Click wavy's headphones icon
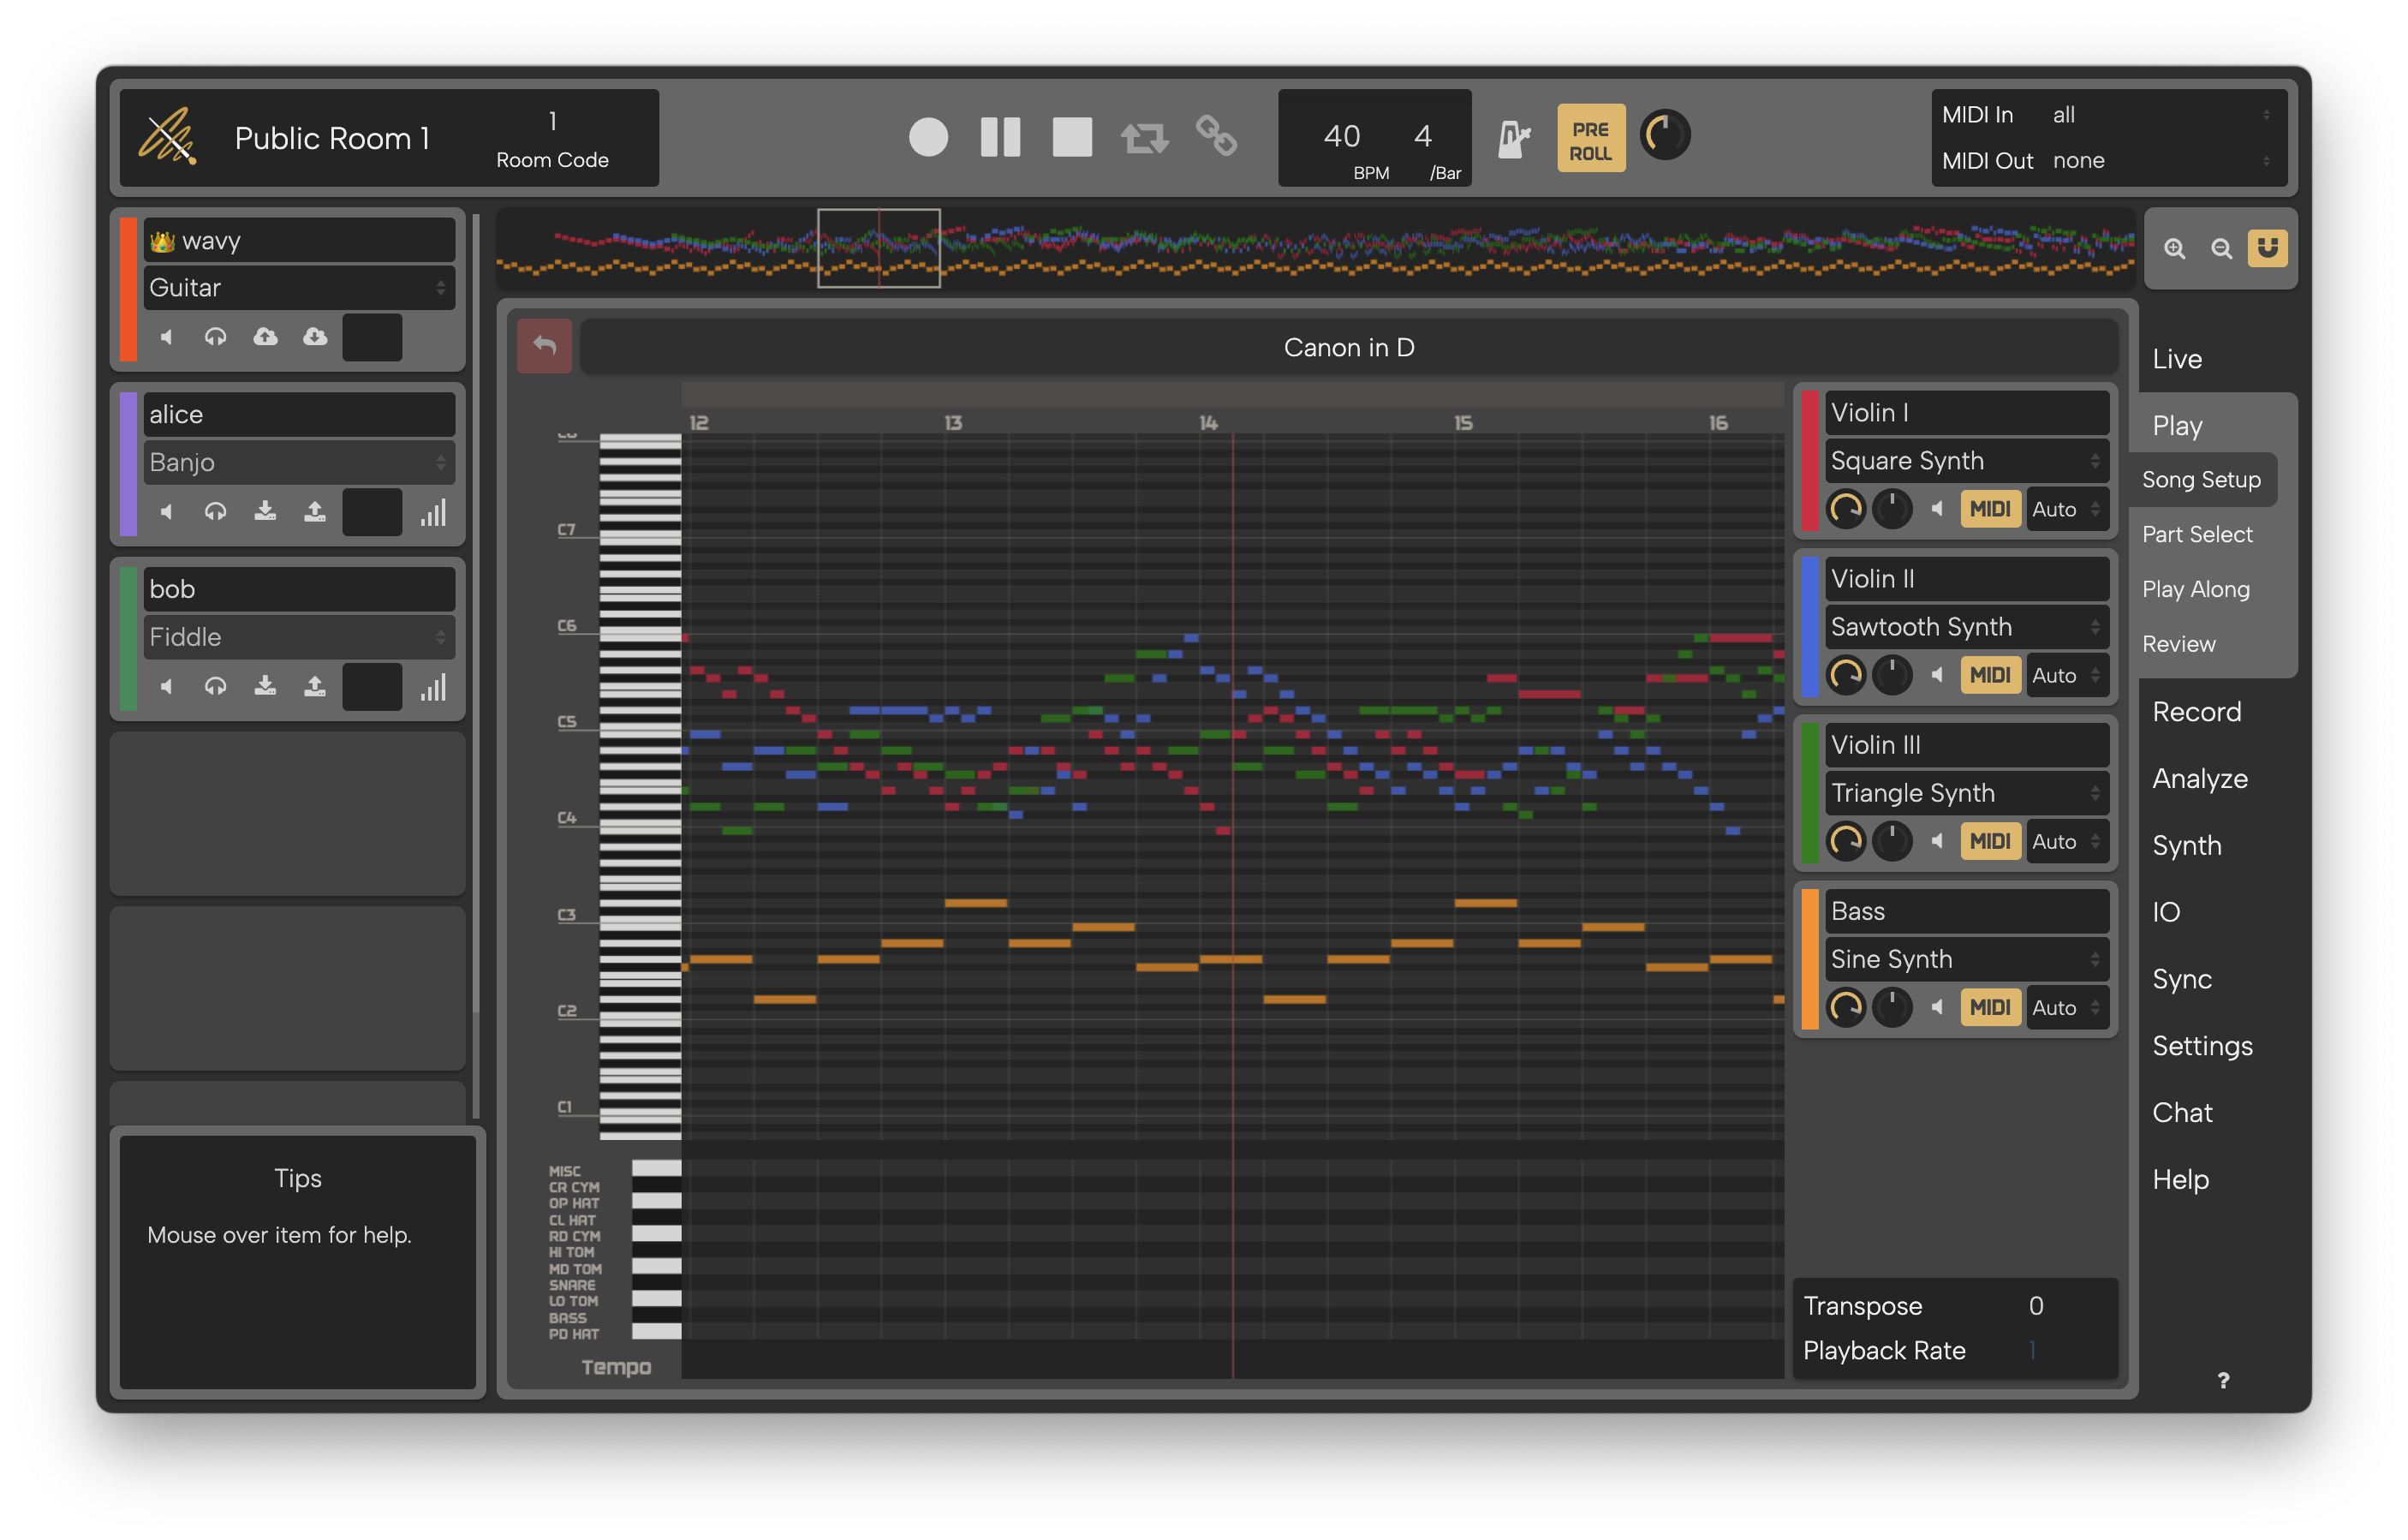Image resolution: width=2408 pixels, height=1540 pixels. [x=215, y=337]
